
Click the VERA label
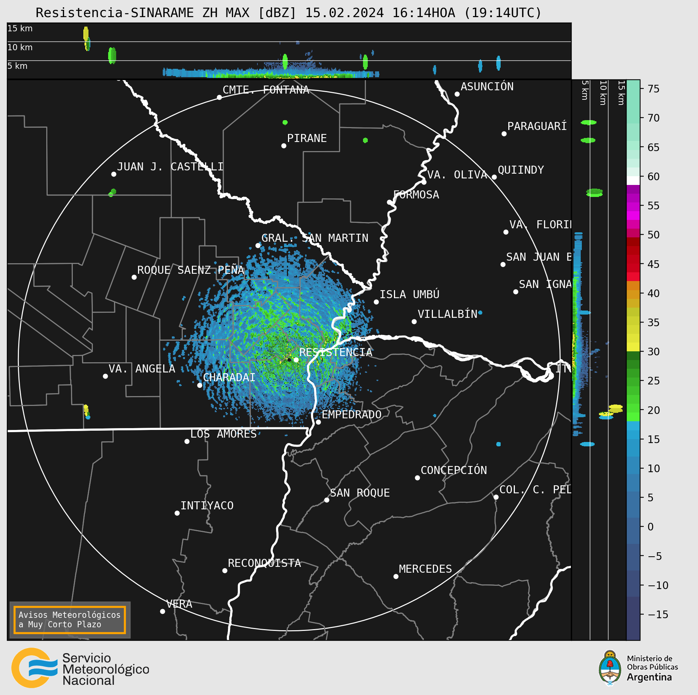179,604
